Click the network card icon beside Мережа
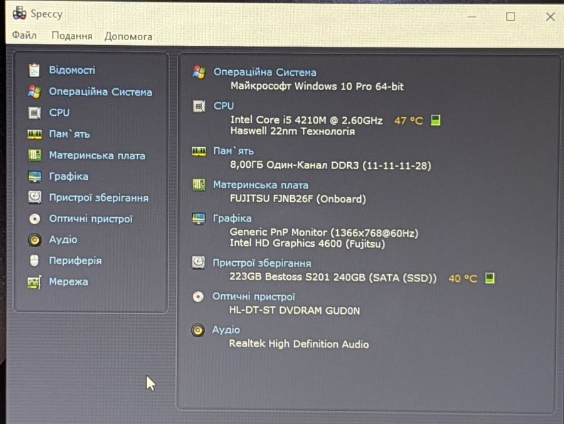Screen dimensions: 564x424 pos(34,282)
